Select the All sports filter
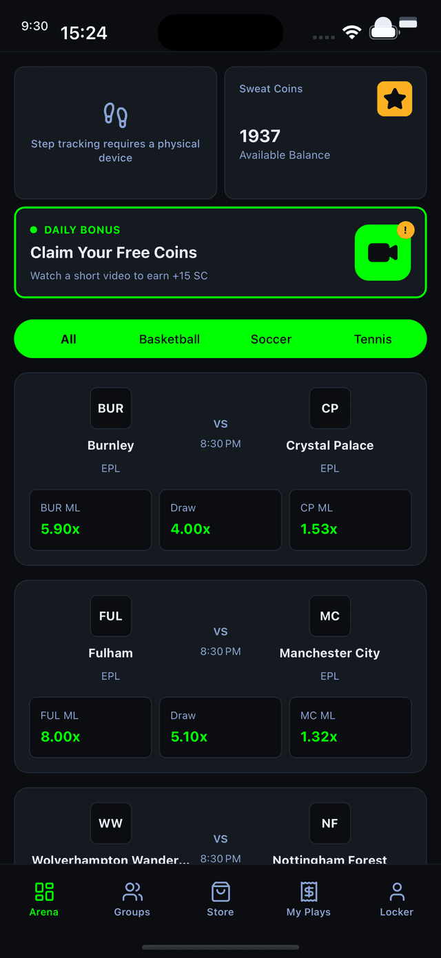Viewport: 441px width, 958px height. [x=68, y=339]
